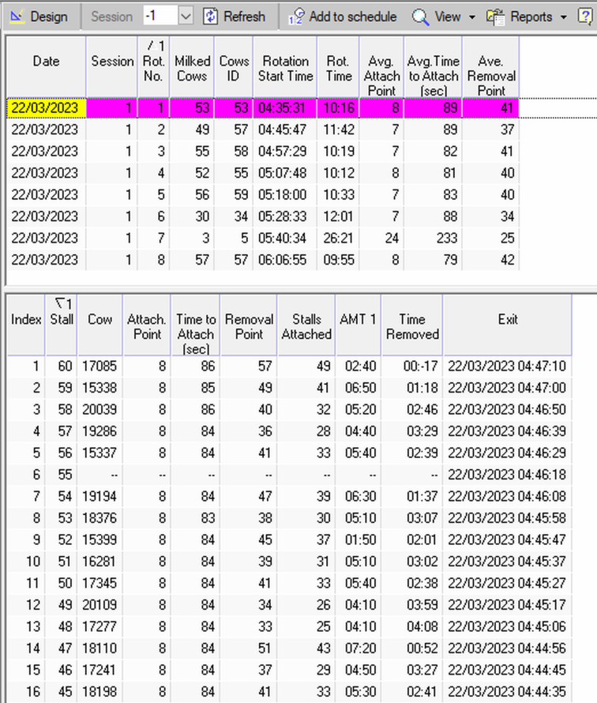Click the Removal Point column header
This screenshot has height=703, width=597.
click(x=249, y=325)
